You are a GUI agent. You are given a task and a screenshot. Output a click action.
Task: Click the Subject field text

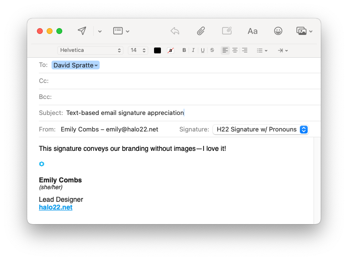pyautogui.click(x=125, y=113)
